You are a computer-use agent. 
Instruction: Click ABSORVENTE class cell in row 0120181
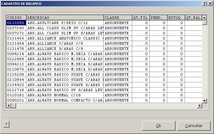tap(118, 95)
